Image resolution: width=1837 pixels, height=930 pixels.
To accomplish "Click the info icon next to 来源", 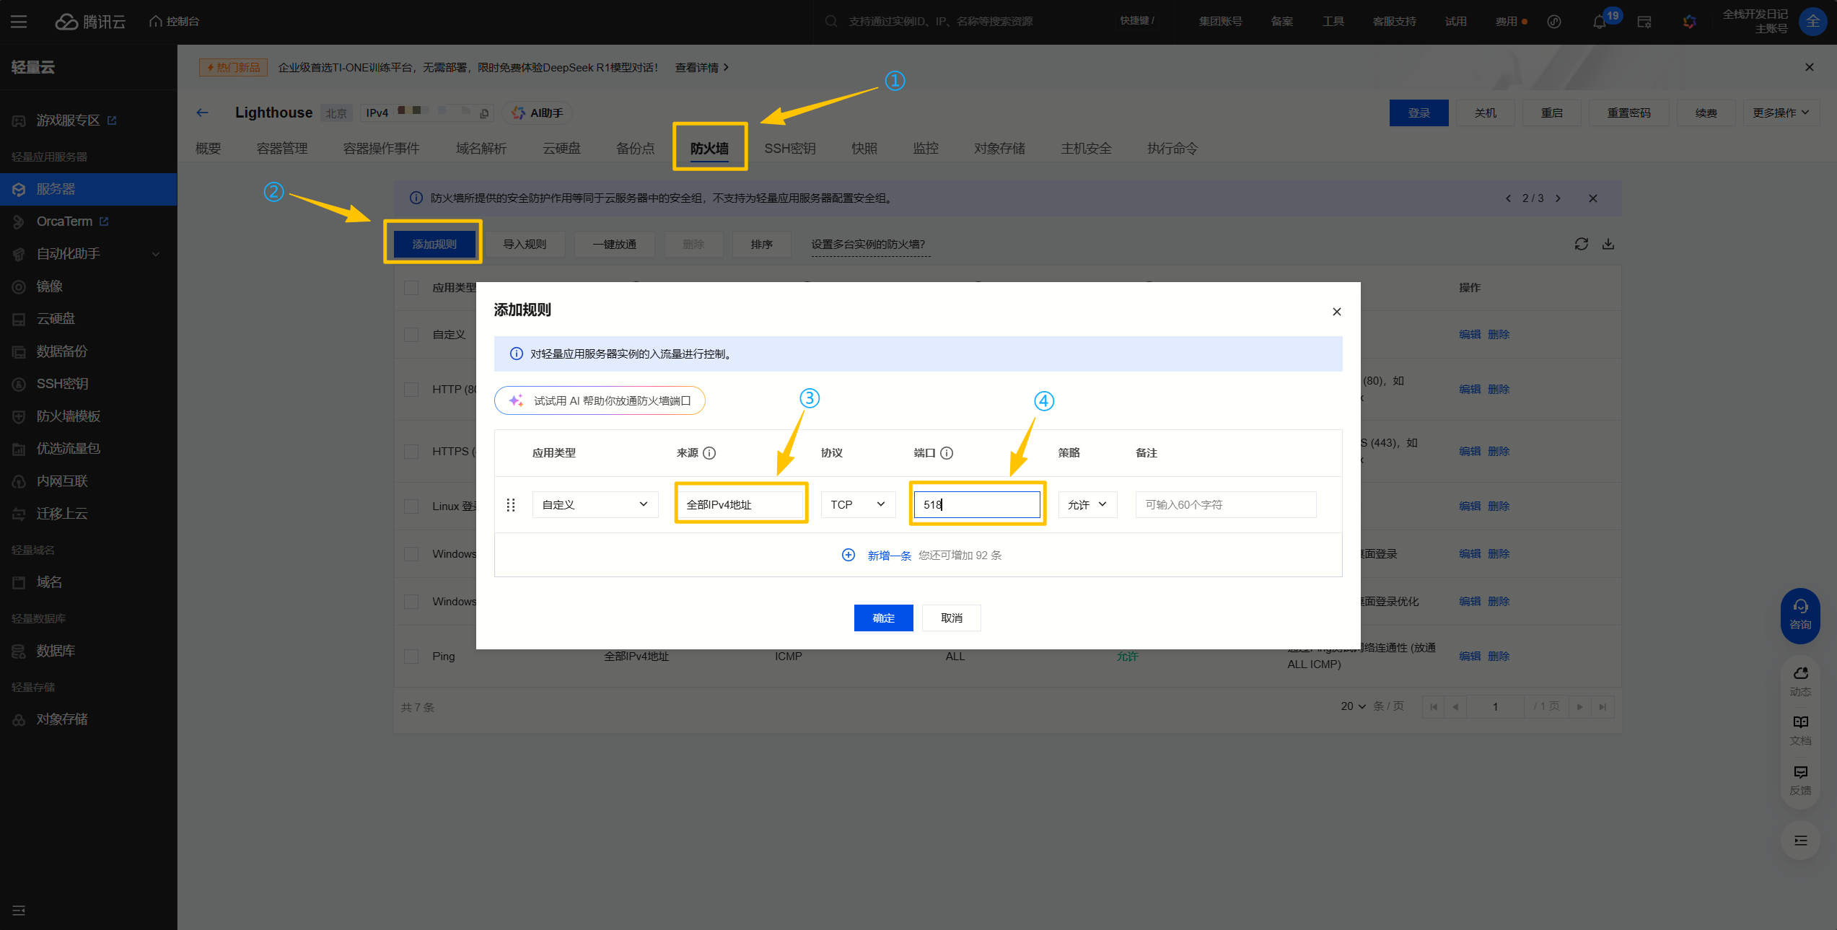I will (x=709, y=453).
